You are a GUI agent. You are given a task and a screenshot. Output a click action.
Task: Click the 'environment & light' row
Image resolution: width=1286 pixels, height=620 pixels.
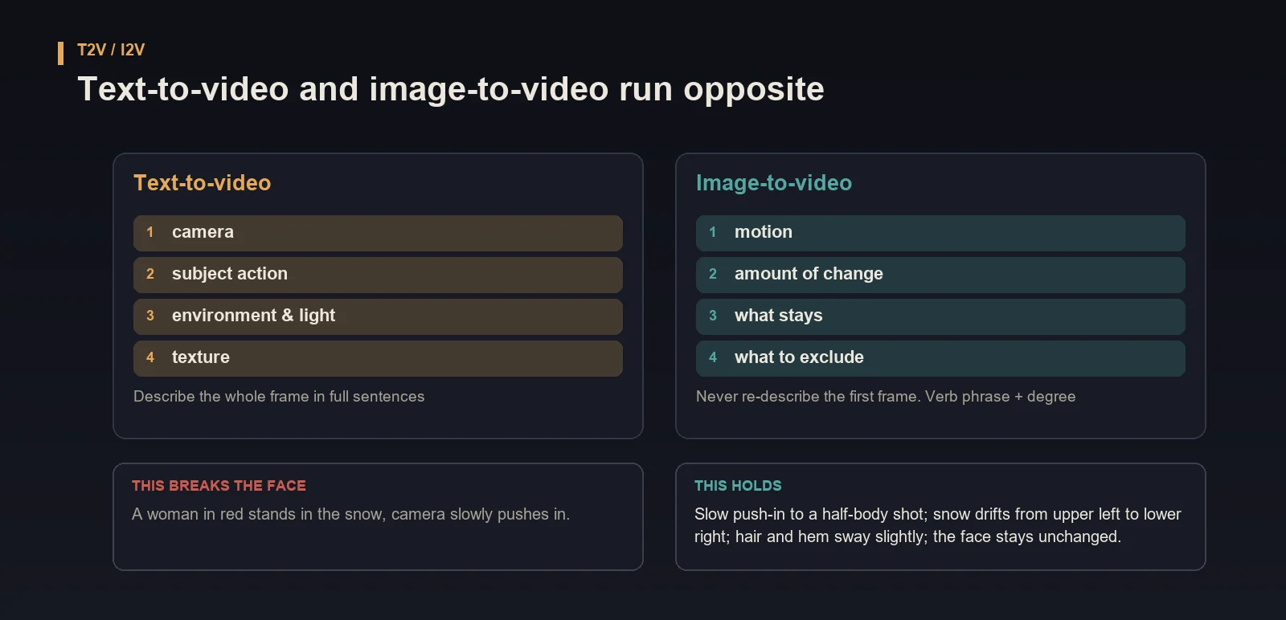pos(378,316)
